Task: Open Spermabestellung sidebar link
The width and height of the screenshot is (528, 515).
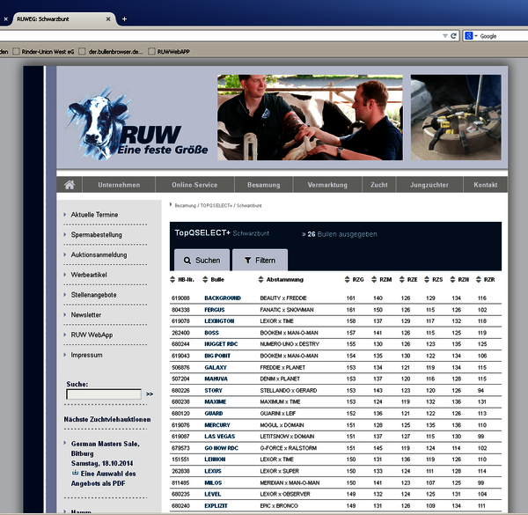Action: (x=96, y=235)
